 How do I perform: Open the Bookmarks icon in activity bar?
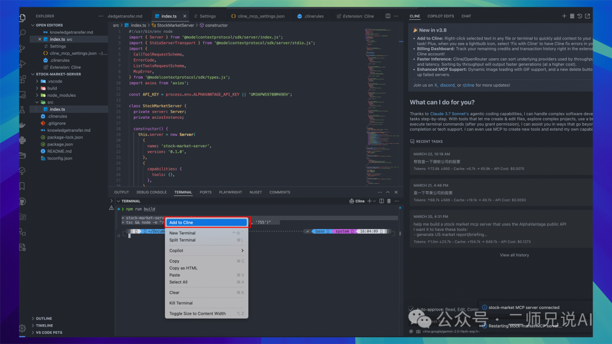click(x=23, y=186)
